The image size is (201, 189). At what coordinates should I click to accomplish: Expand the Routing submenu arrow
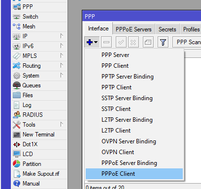[x=62, y=65]
